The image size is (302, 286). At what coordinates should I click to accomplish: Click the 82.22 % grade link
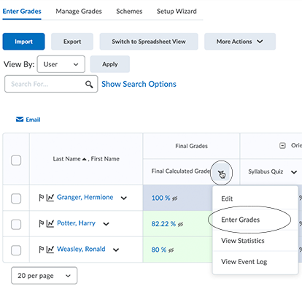163,224
